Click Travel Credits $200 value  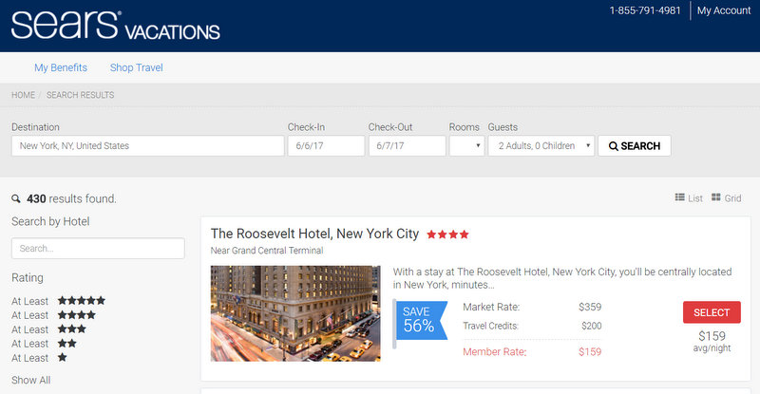tap(591, 326)
